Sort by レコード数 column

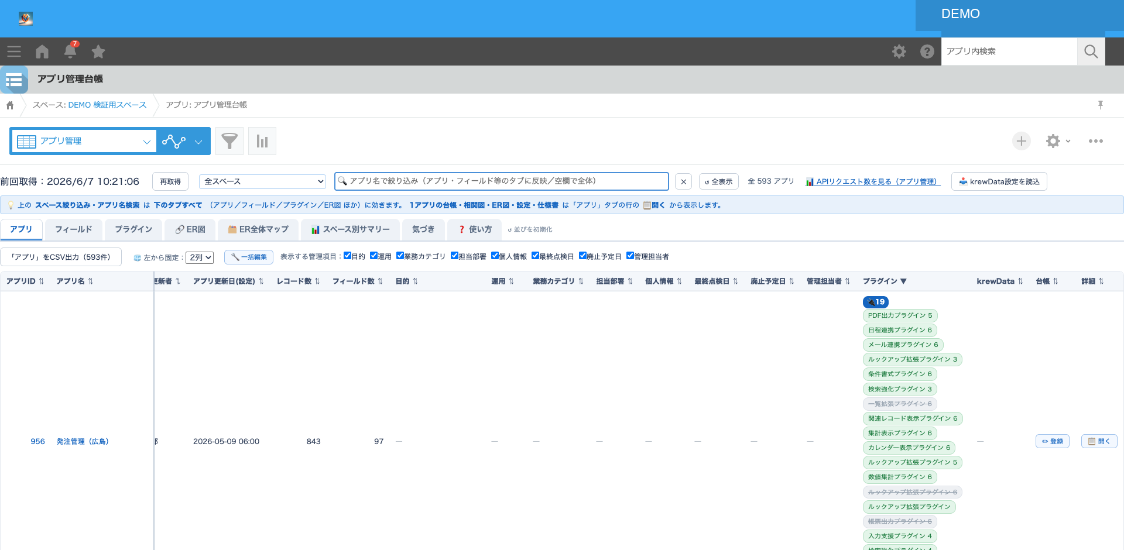pyautogui.click(x=299, y=281)
